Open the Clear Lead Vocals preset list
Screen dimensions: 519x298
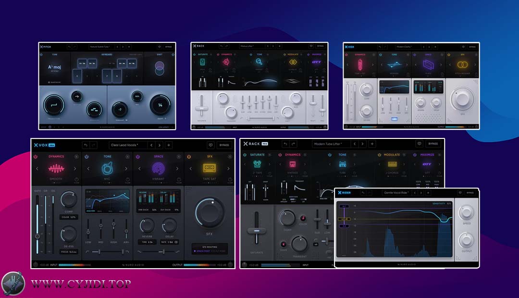pos(128,145)
